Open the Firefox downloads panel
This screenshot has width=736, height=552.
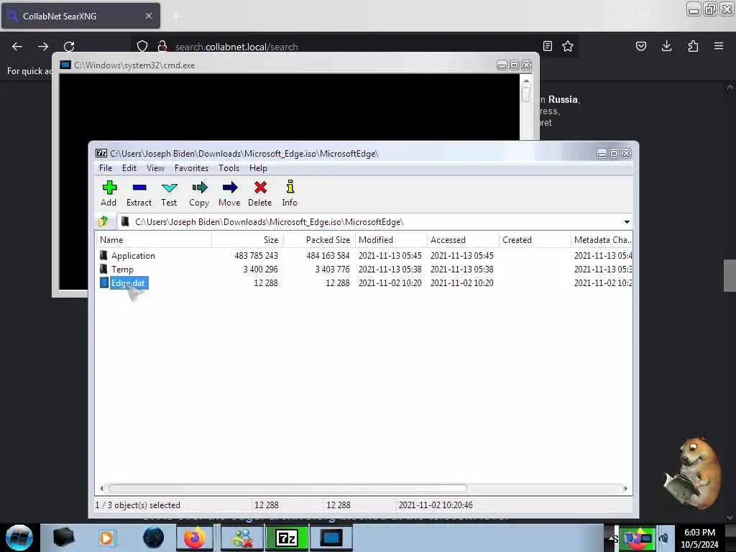coord(666,46)
